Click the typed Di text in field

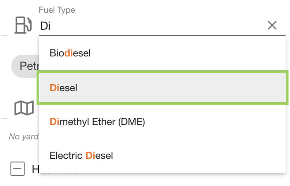tap(46, 26)
